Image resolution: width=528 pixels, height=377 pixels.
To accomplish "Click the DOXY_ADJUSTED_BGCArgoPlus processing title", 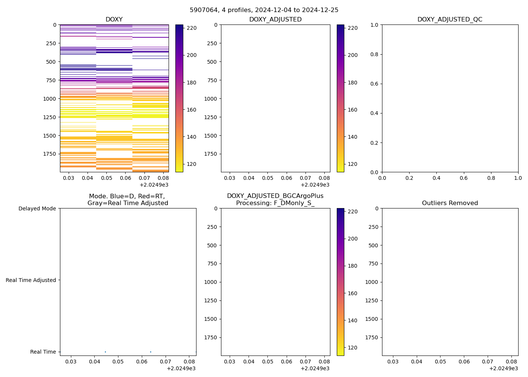I will (275, 199).
